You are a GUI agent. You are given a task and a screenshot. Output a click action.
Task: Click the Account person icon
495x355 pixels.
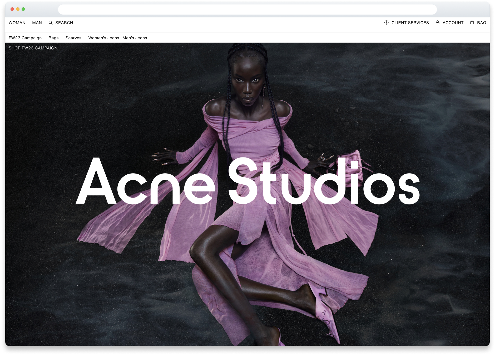[438, 23]
